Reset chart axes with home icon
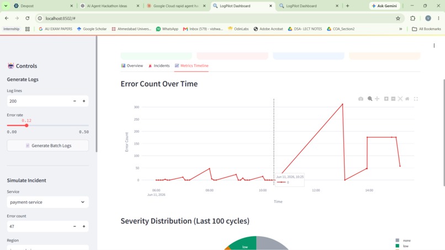The image size is (445, 250). click(407, 99)
